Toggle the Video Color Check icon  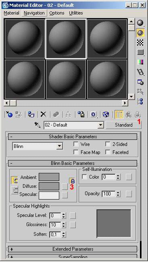click(x=140, y=62)
